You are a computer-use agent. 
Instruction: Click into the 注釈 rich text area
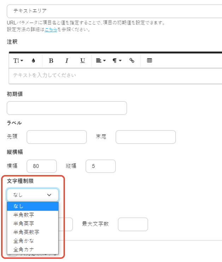(115, 75)
